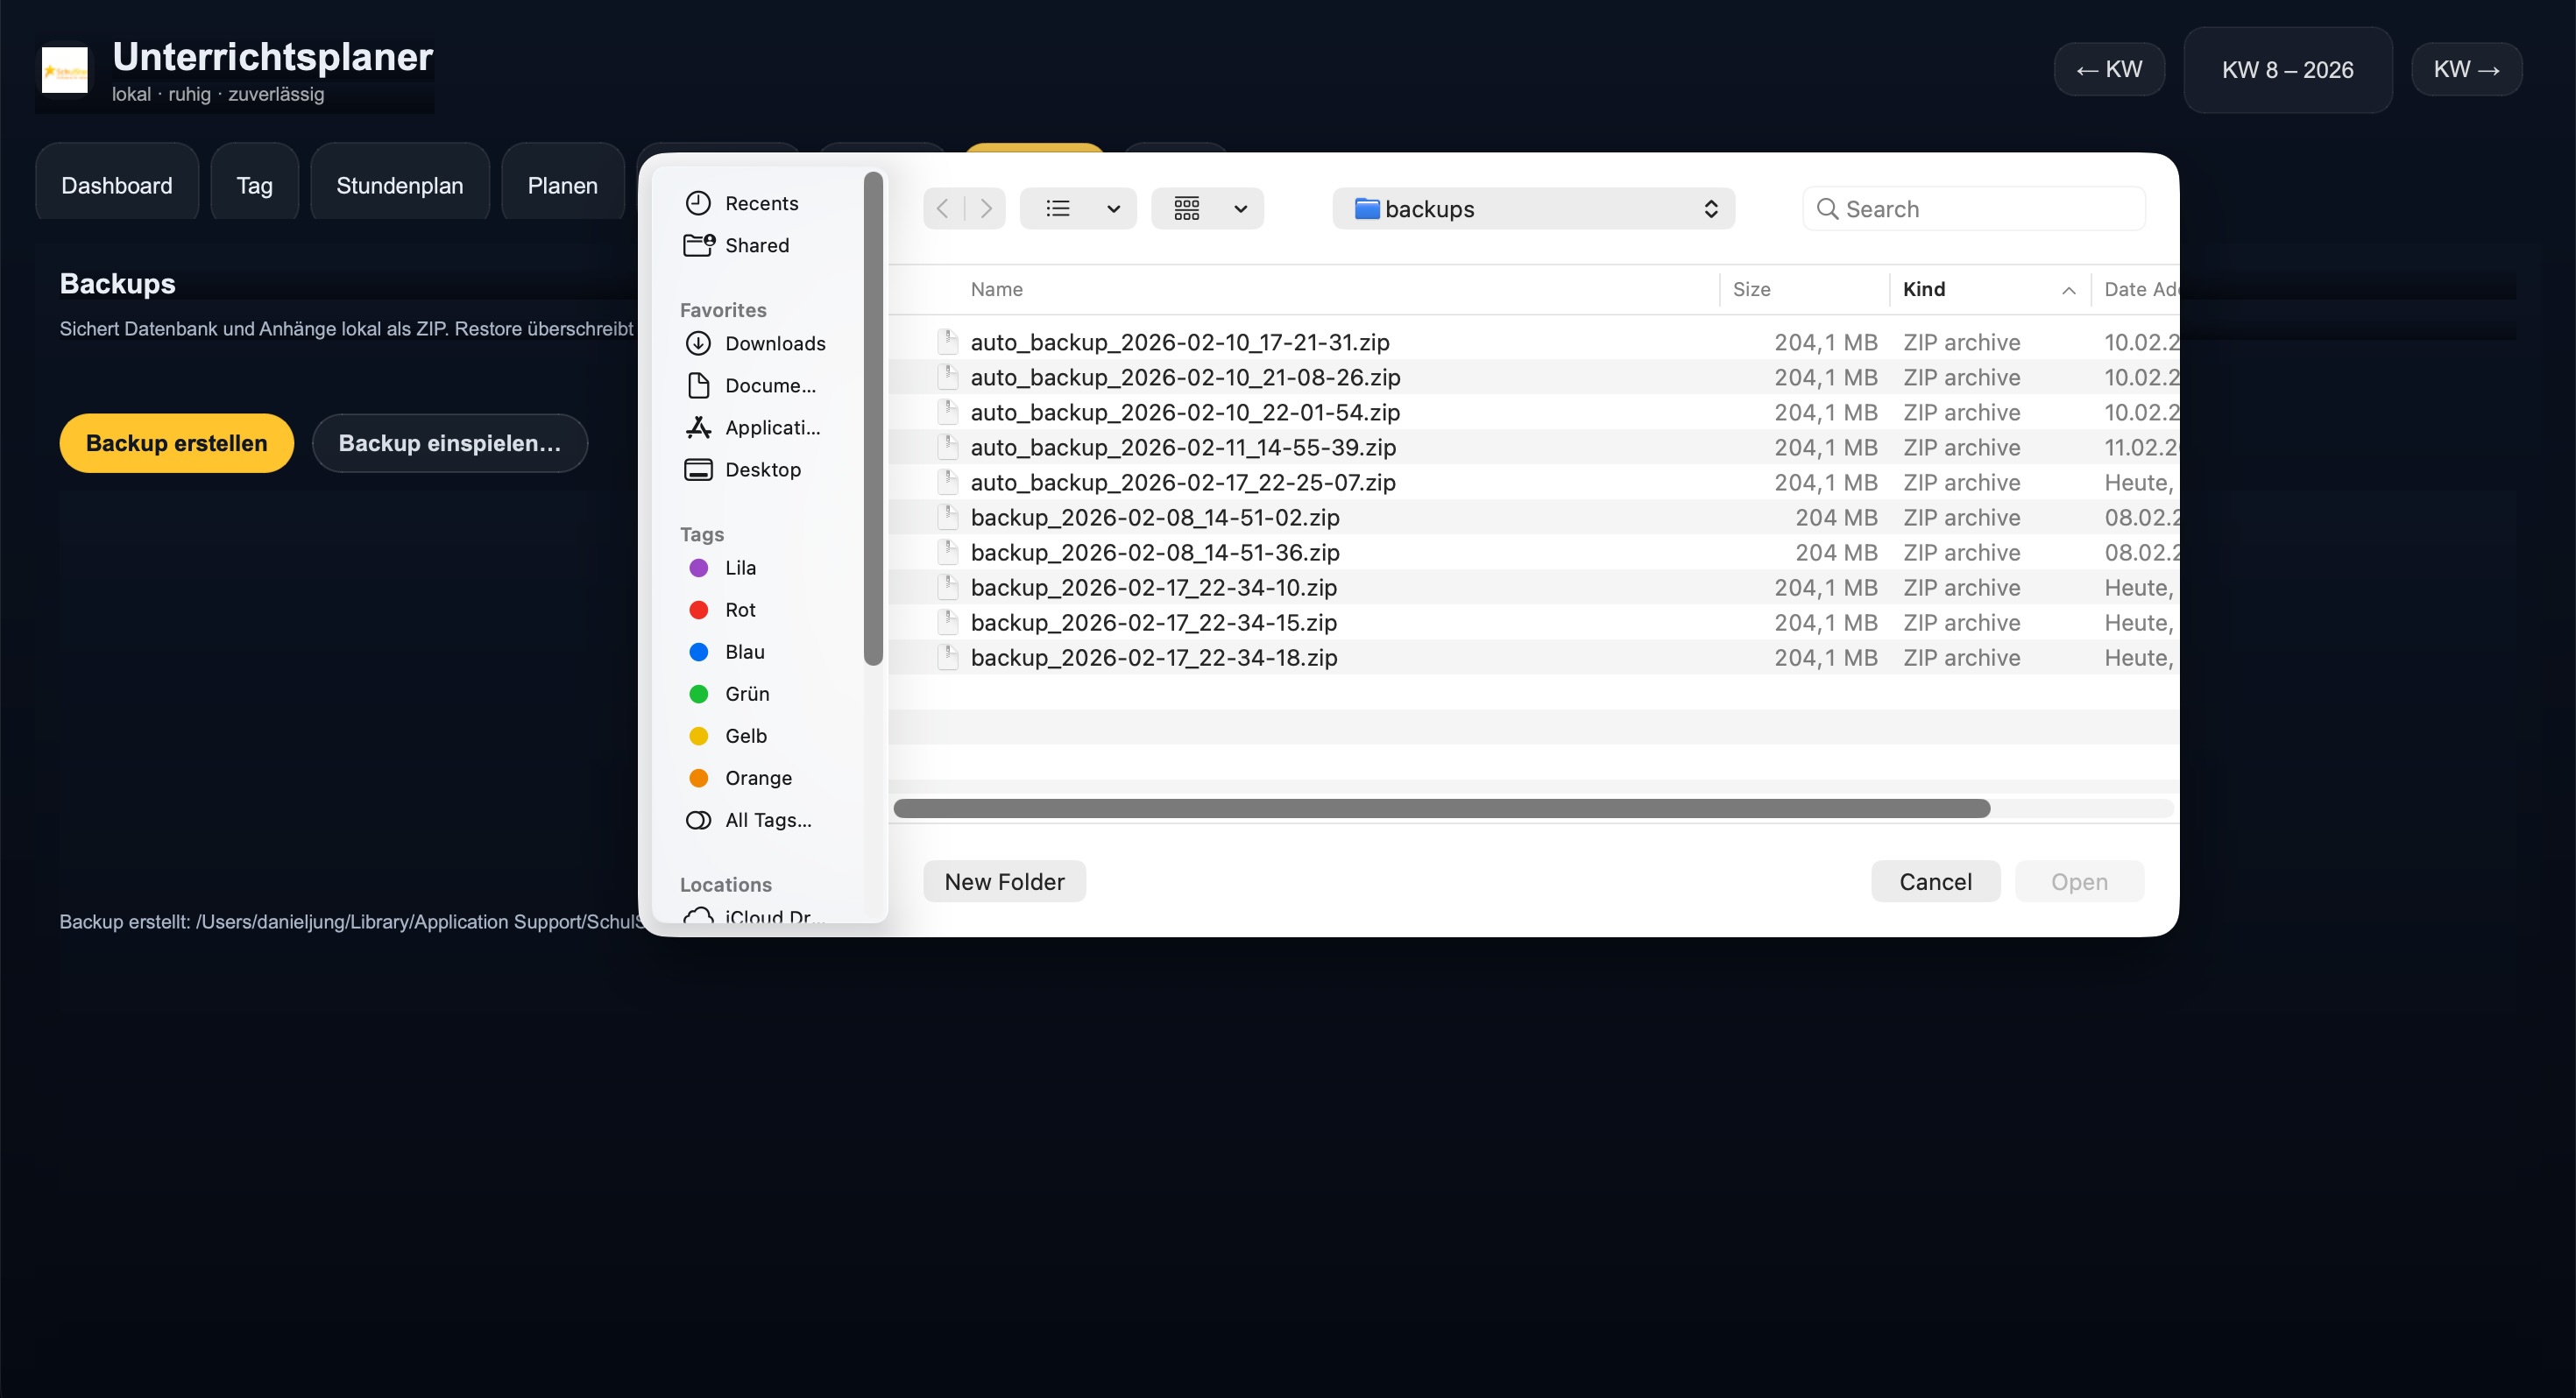Switch to the Stundenplan tab
The width and height of the screenshot is (2576, 1398).
coord(399,185)
